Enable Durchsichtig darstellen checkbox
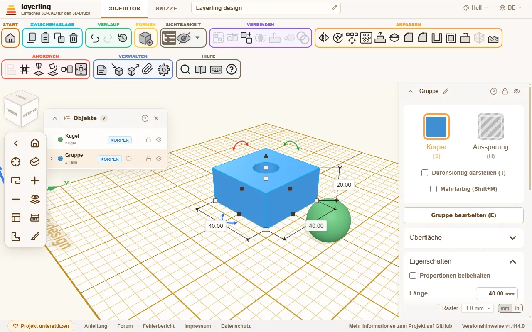Image resolution: width=532 pixels, height=332 pixels. pyautogui.click(x=425, y=173)
